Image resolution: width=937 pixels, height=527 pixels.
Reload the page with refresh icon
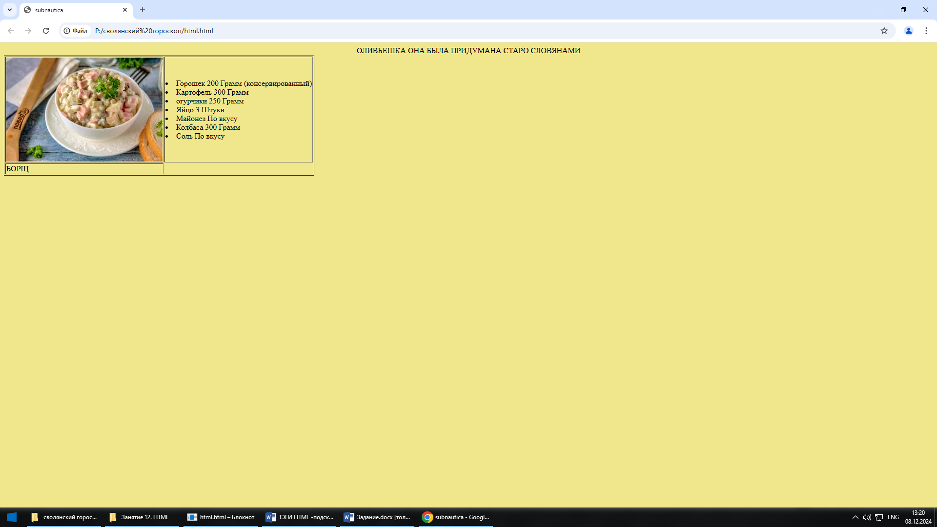coord(46,31)
